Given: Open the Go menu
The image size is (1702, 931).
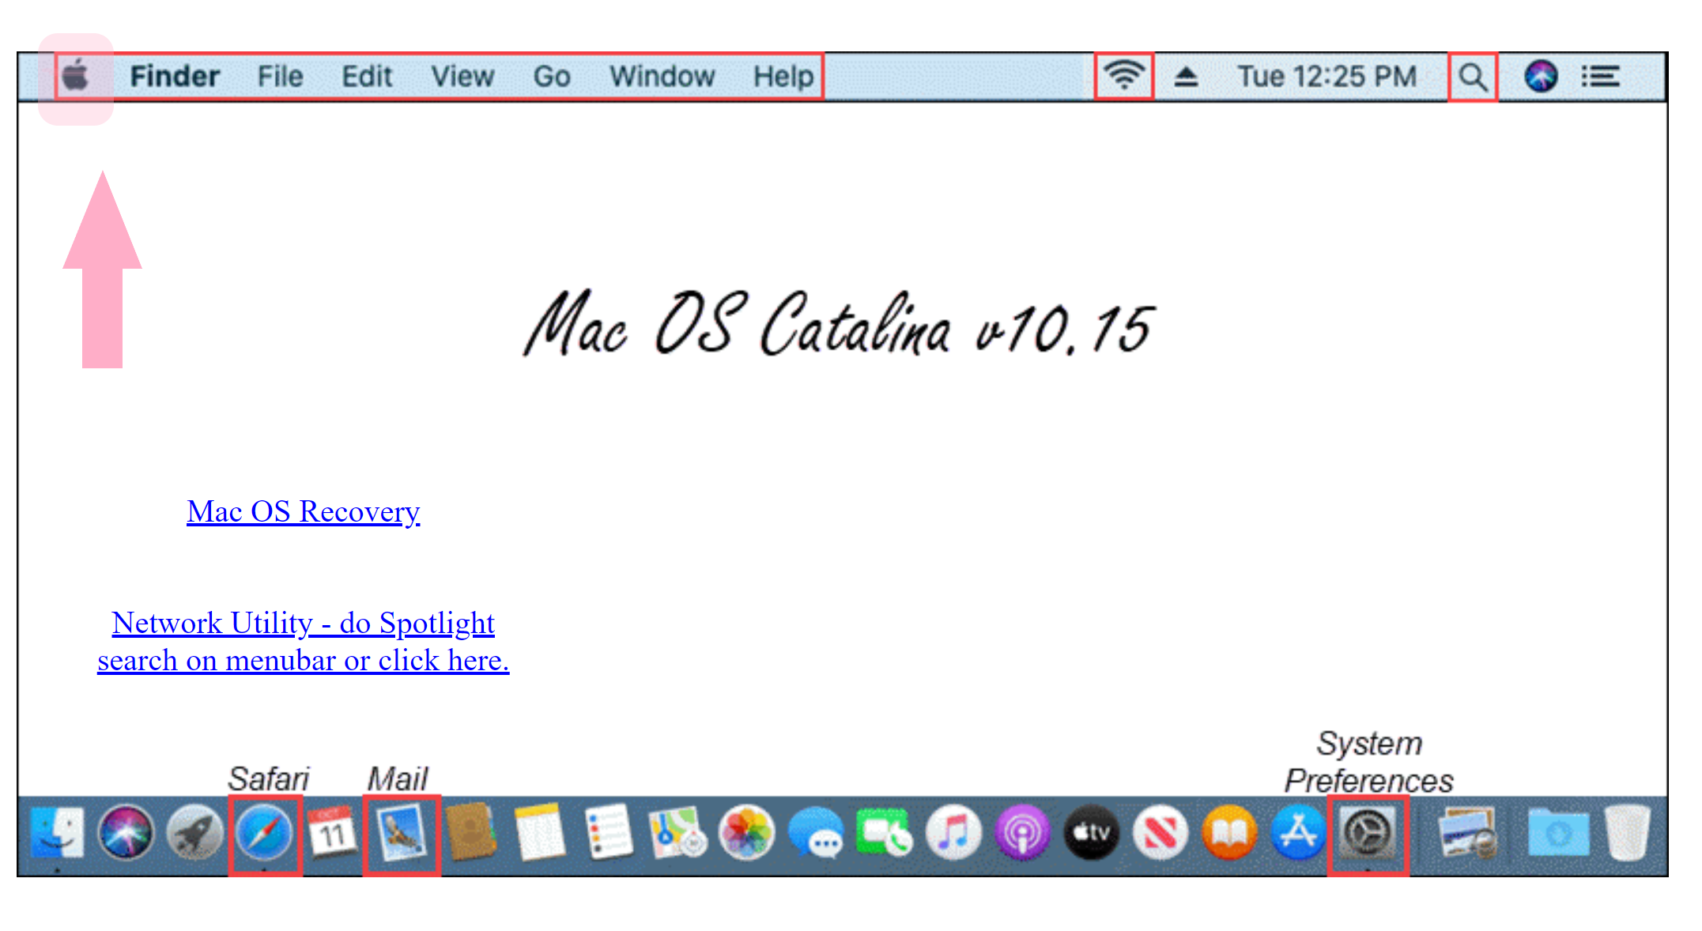Looking at the screenshot, I should click(x=552, y=77).
